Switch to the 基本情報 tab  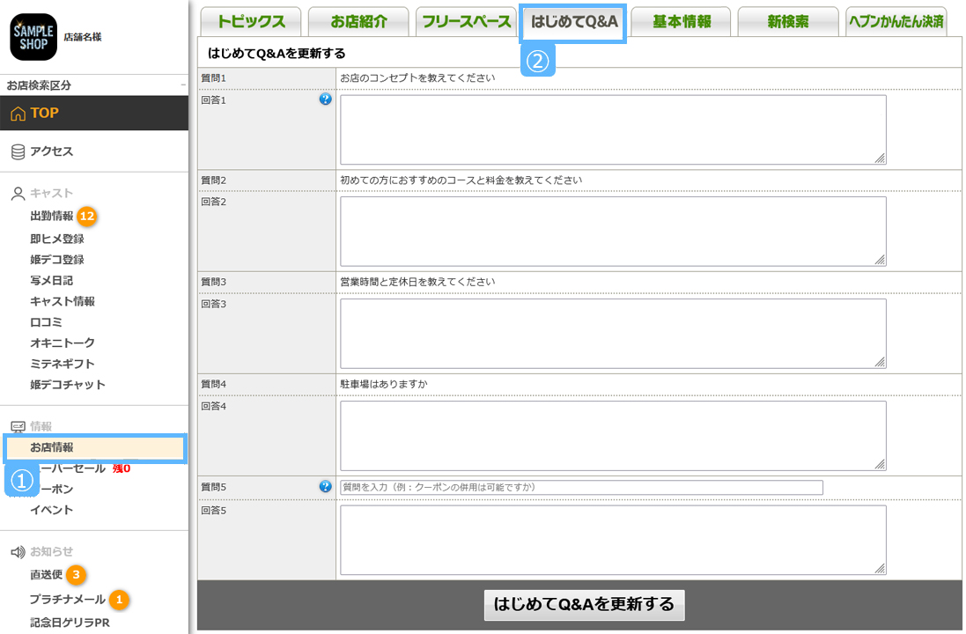point(682,22)
